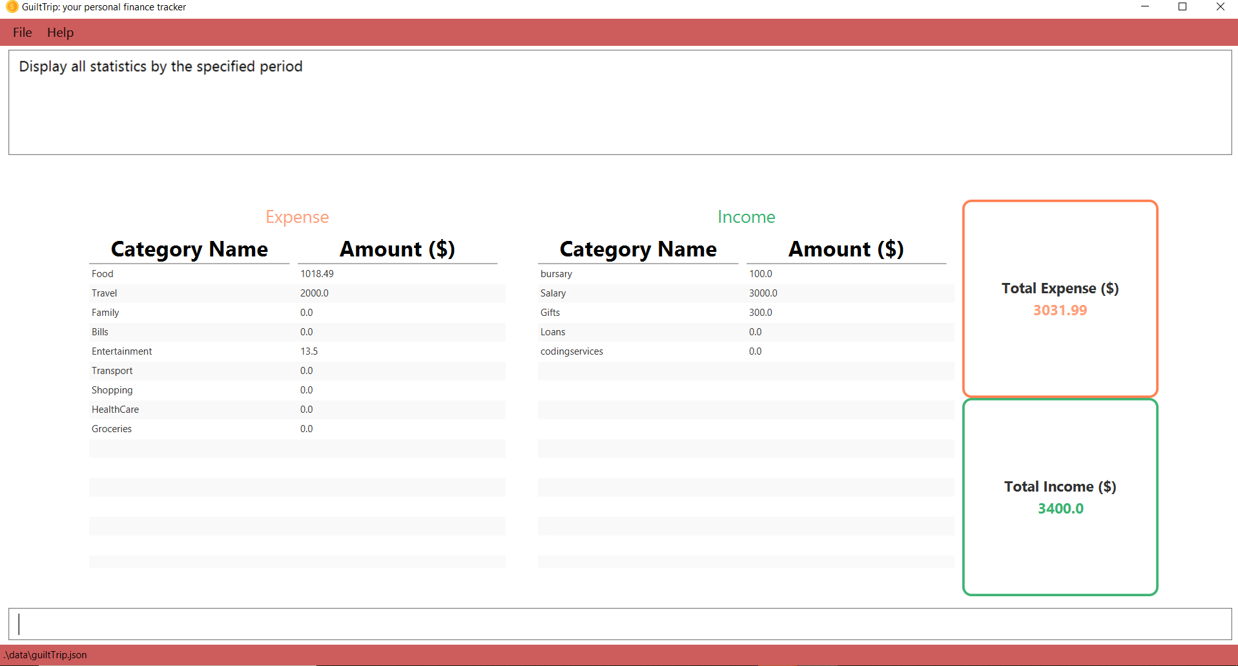
Task: Select the codingservices income category
Action: click(x=572, y=351)
